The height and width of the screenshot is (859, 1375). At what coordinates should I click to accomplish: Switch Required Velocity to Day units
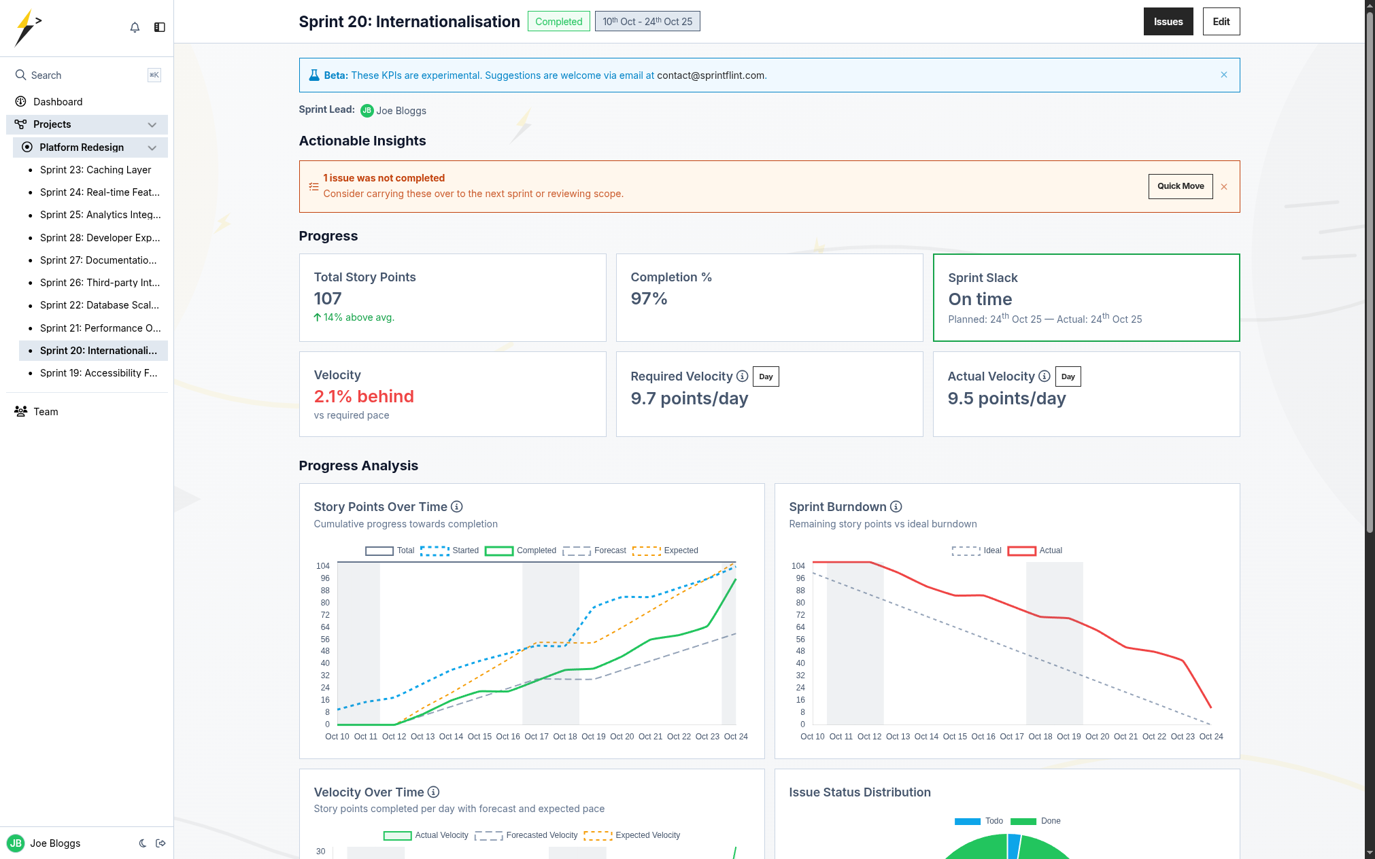point(766,376)
